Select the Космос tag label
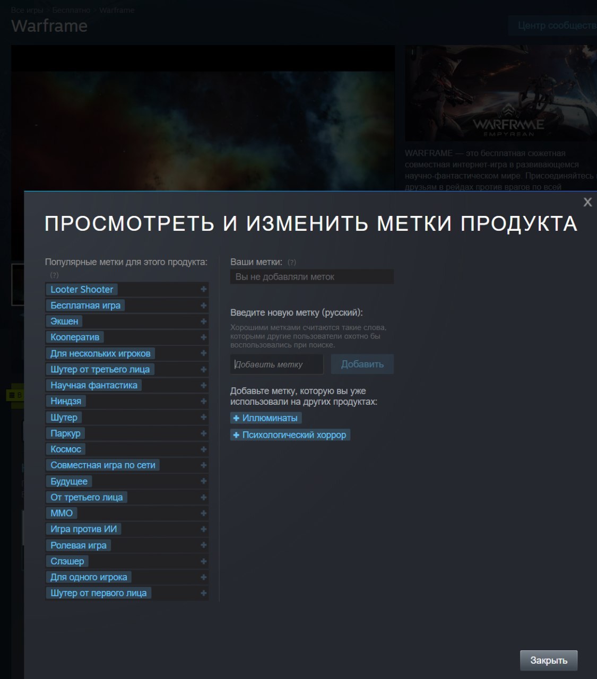Image resolution: width=597 pixels, height=679 pixels. pos(66,449)
